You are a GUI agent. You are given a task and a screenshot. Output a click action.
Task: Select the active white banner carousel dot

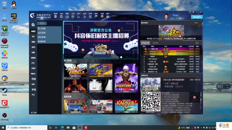coord(121,57)
